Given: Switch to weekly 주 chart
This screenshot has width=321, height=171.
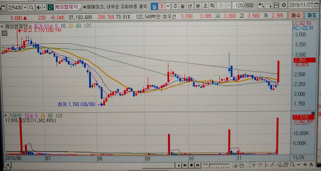Looking at the screenshot, I should (x=175, y=6).
